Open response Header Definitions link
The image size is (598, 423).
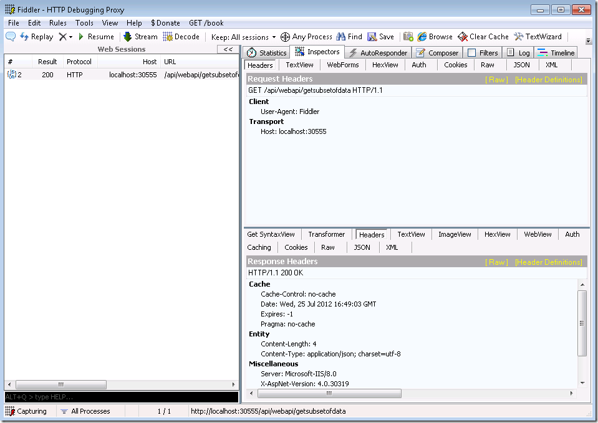548,262
